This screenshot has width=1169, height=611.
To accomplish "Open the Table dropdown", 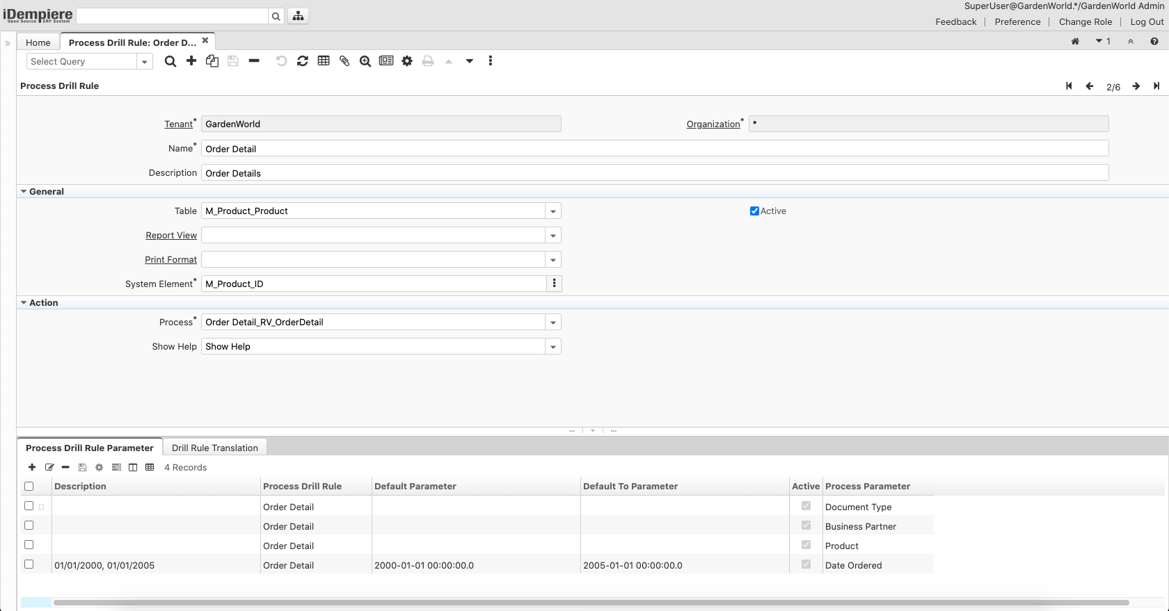I will [x=553, y=211].
